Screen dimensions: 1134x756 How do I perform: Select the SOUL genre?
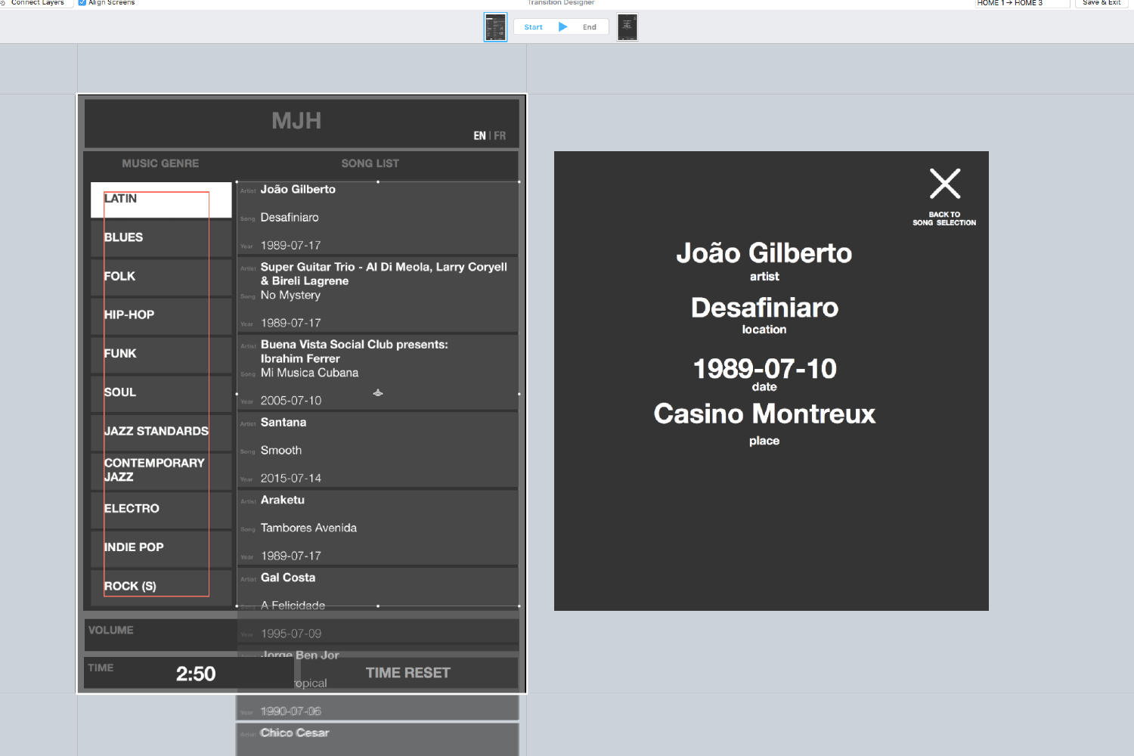161,392
